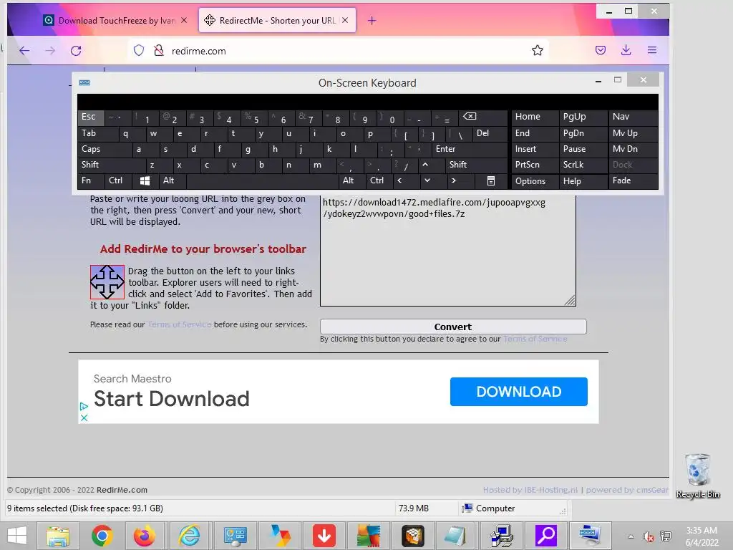Toggle right Shift on the On-Screen Keyboard
Viewport: 733px width, 550px height.
click(x=476, y=165)
